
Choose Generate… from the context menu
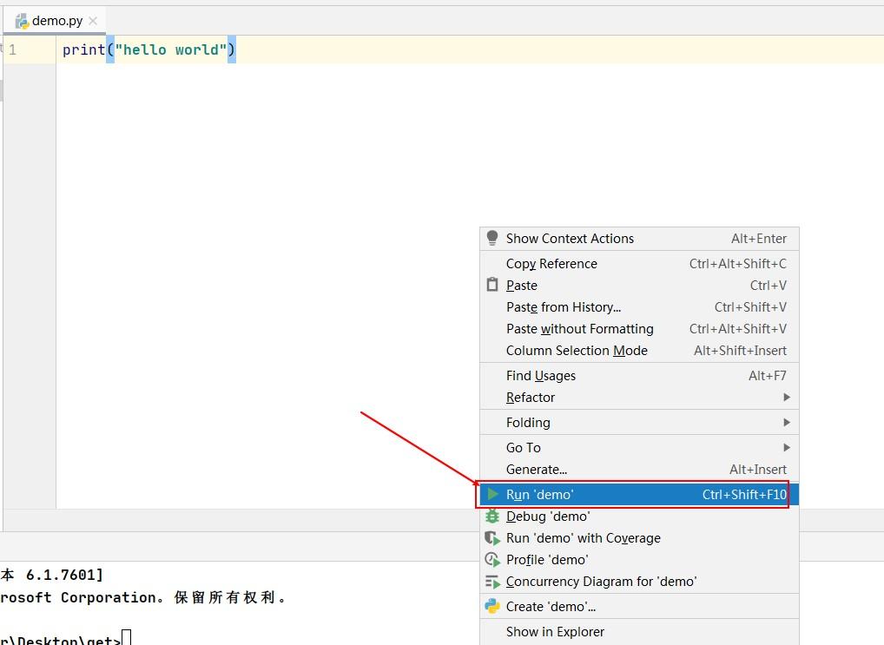639,469
